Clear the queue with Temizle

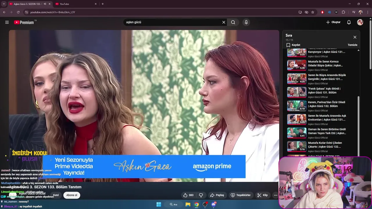pos(353,45)
